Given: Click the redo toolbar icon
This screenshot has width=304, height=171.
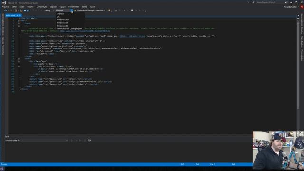Looking at the screenshot, I should click(x=38, y=10).
